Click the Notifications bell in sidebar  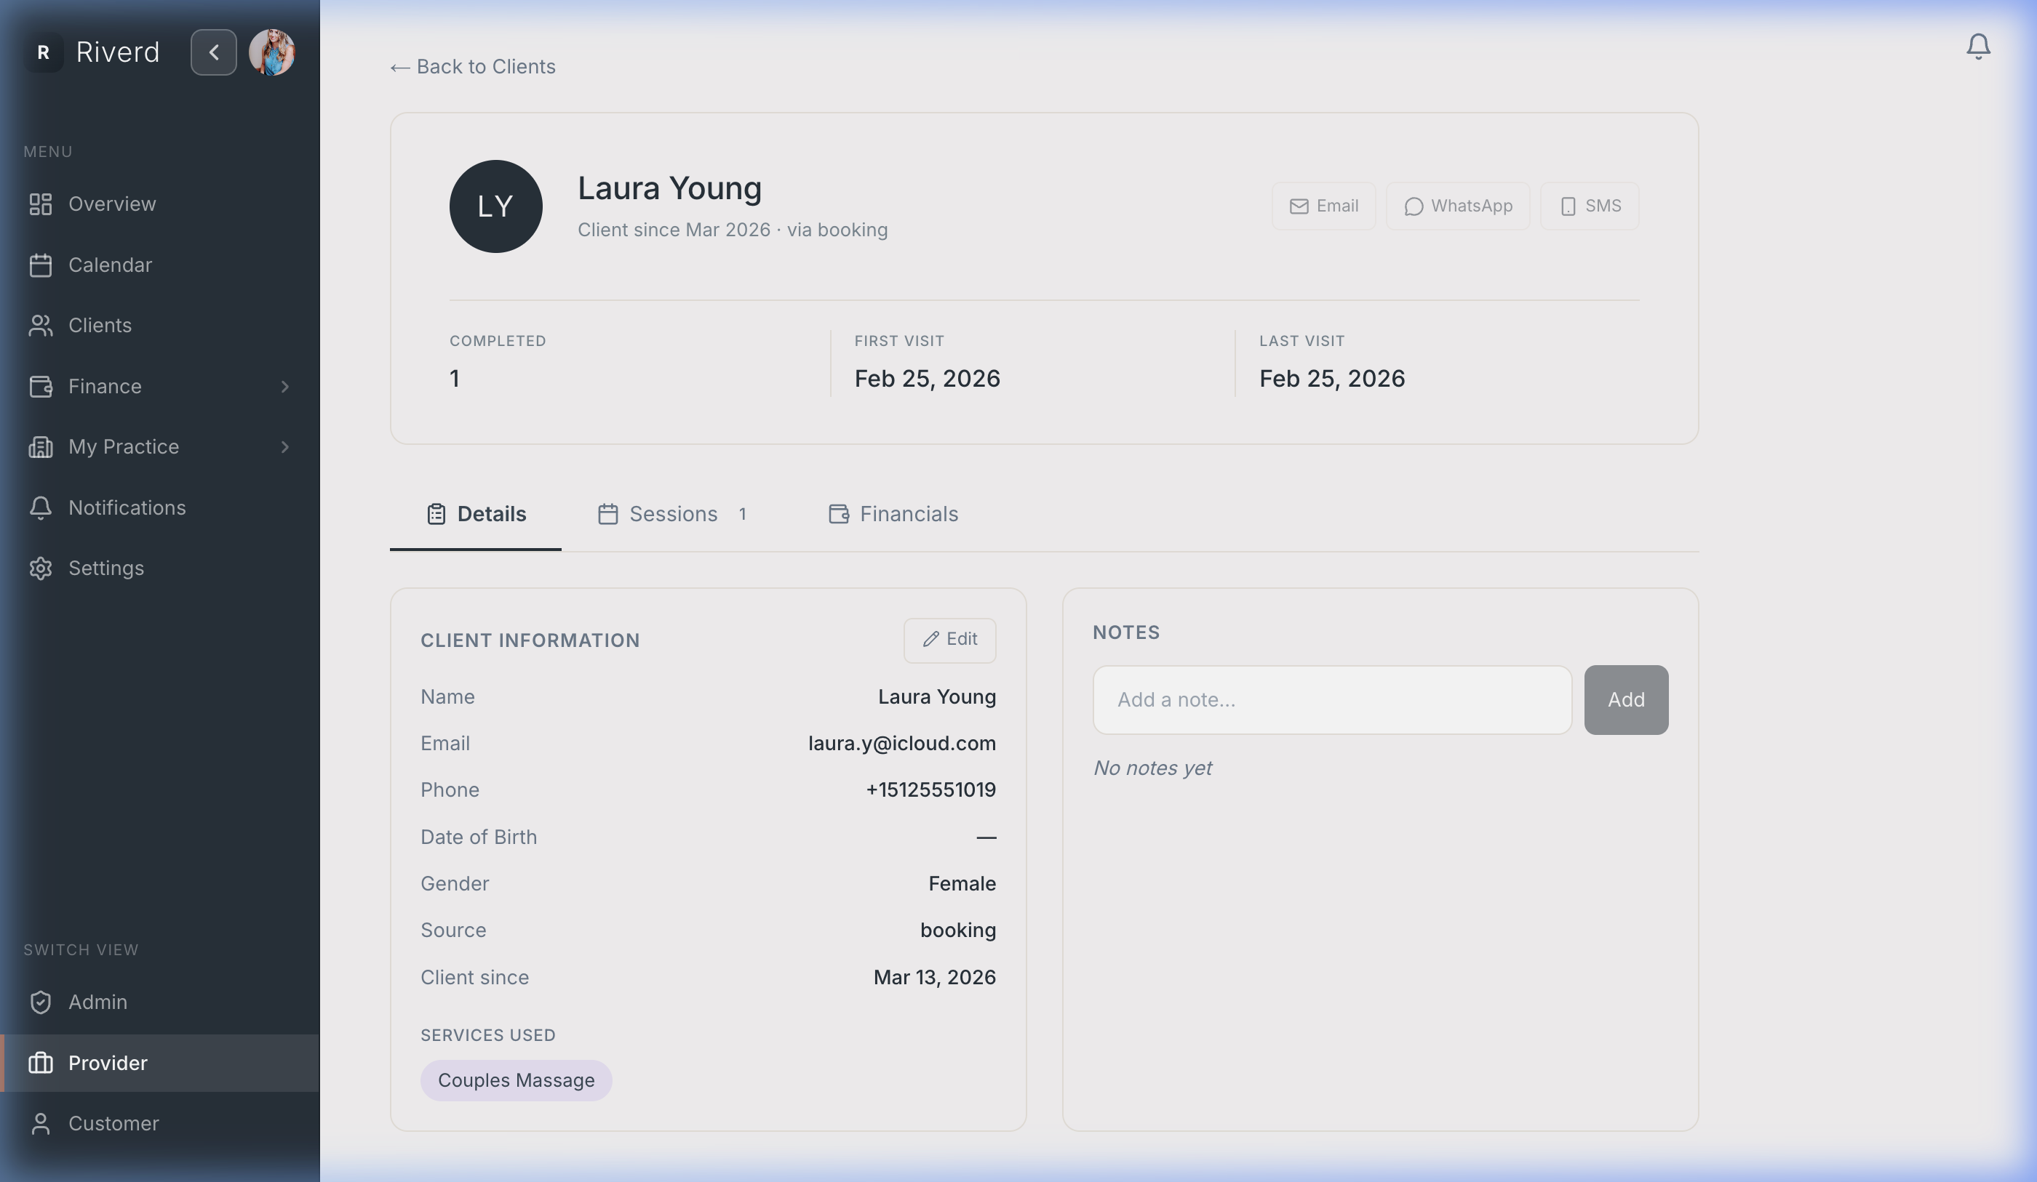click(41, 507)
